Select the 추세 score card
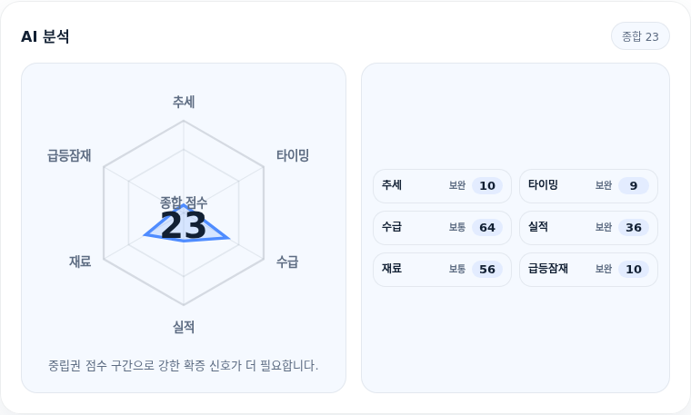The width and height of the screenshot is (691, 415). point(442,186)
